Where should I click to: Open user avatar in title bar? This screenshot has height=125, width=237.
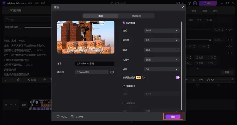(195, 3)
